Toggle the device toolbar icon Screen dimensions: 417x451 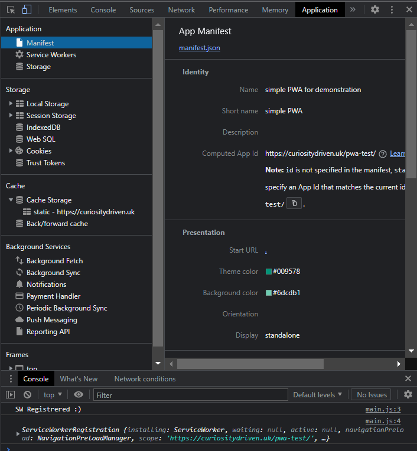tap(27, 10)
